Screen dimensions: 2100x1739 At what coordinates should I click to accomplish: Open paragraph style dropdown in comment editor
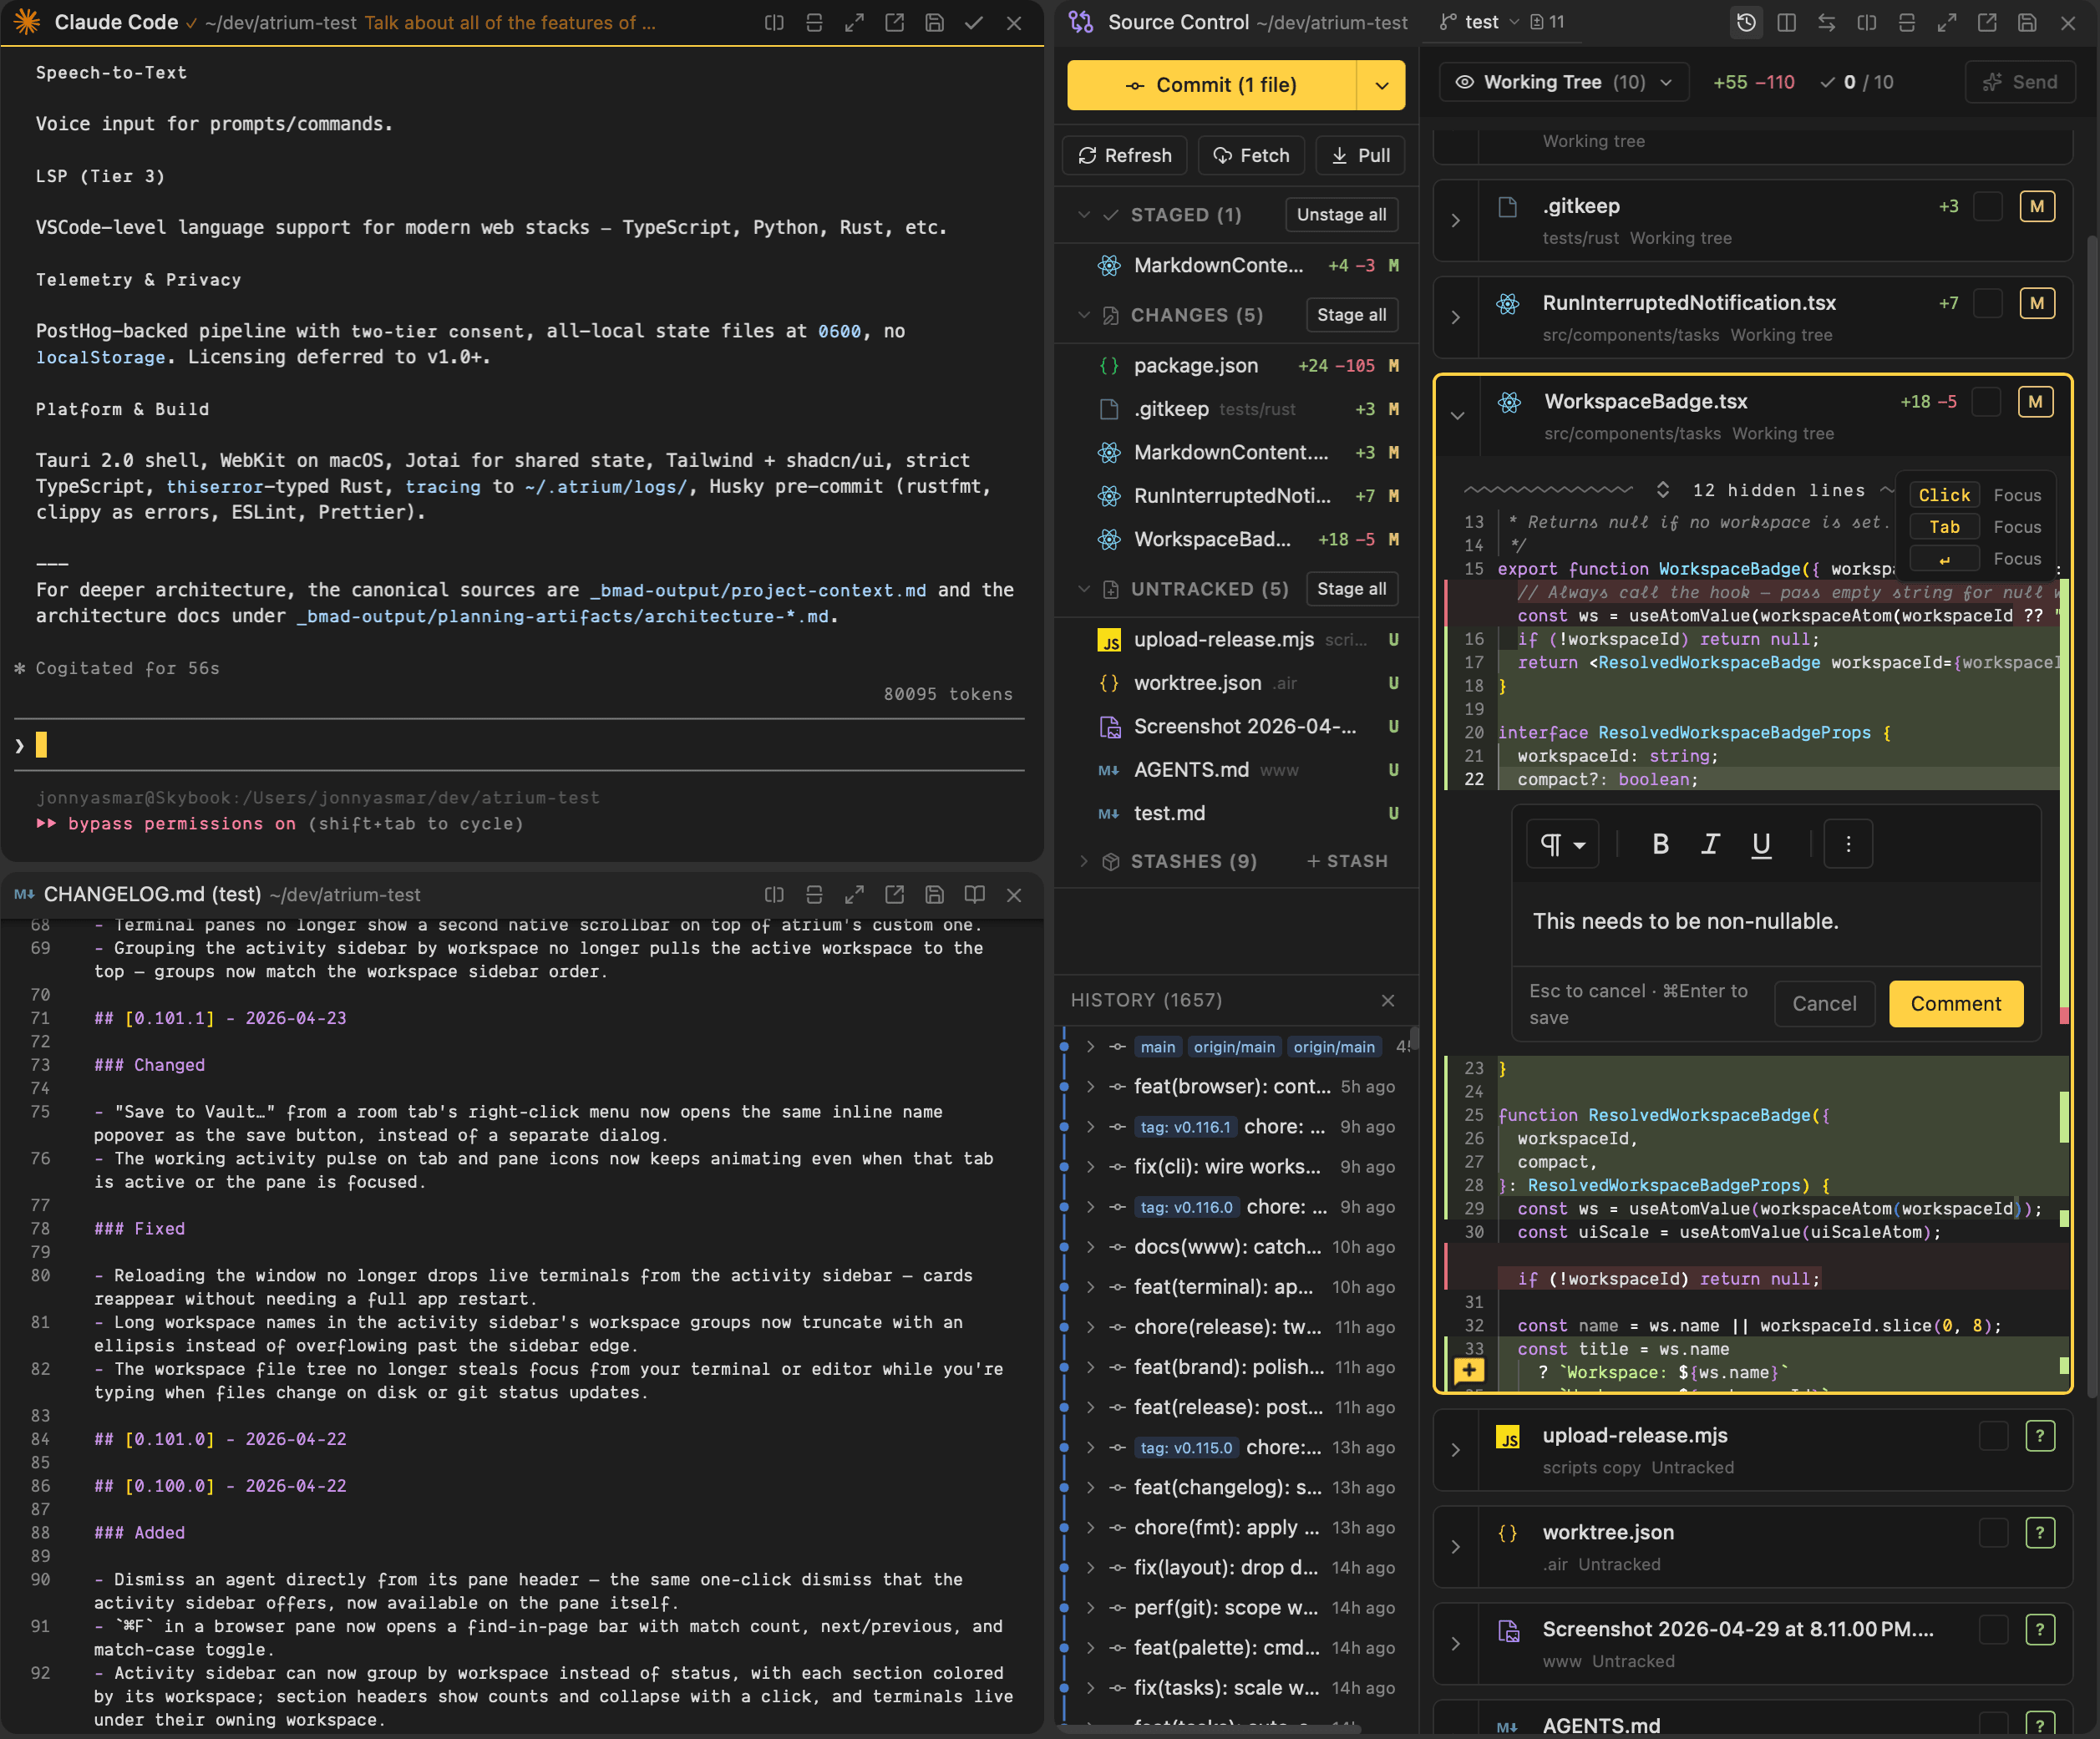[x=1562, y=844]
